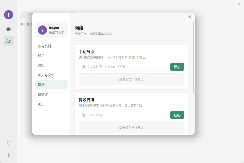Viewport: 244px width, 163px height.
Task: Click 网内节点 label in background window
Action: 26,25
